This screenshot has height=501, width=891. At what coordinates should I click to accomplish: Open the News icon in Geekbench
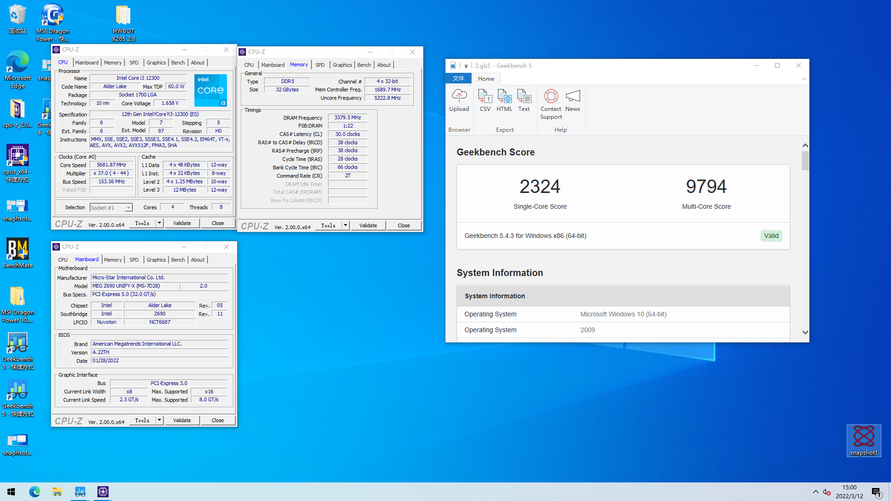573,101
